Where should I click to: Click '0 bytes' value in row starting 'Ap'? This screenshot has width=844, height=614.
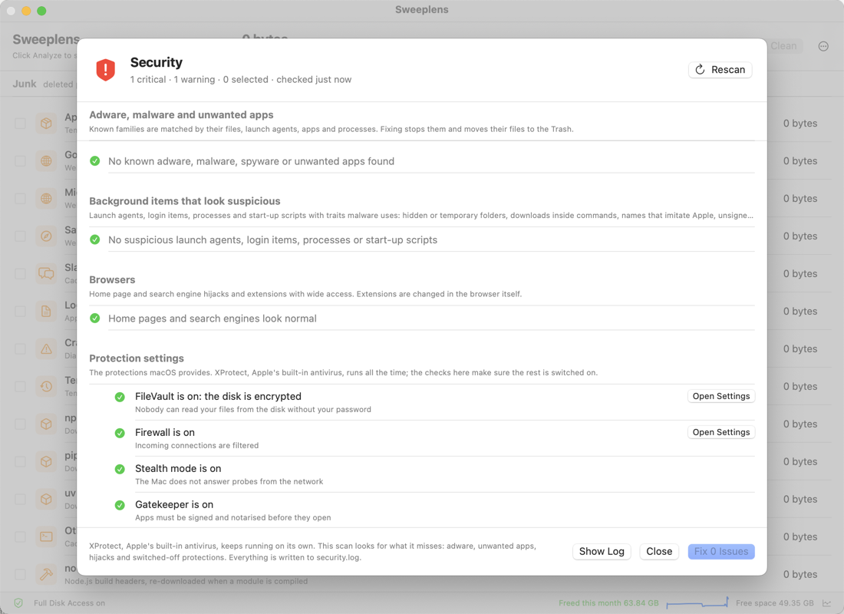[799, 124]
